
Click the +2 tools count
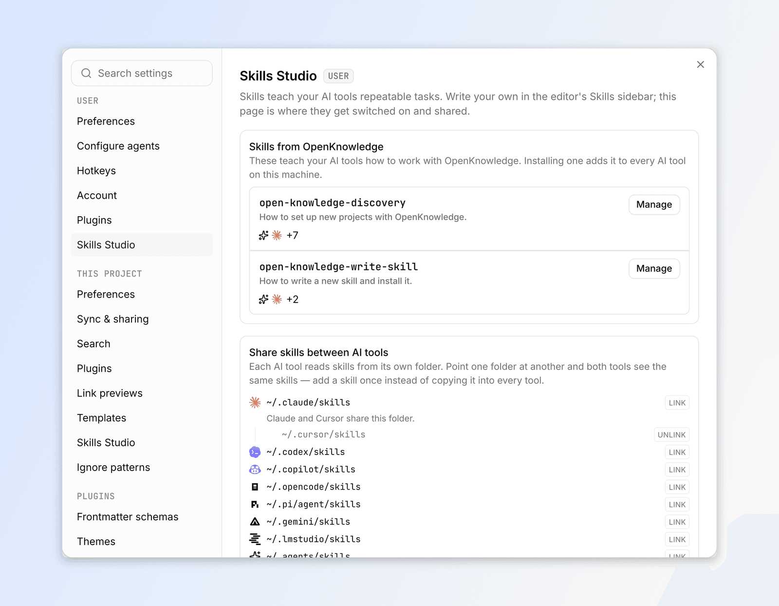[293, 299]
